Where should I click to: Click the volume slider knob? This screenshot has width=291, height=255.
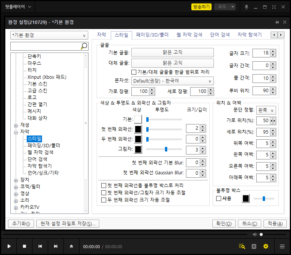pyautogui.click(x=261, y=234)
